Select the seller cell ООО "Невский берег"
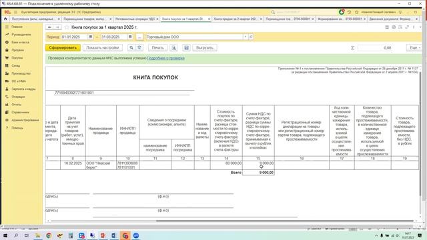427x240 pixels. [101, 165]
